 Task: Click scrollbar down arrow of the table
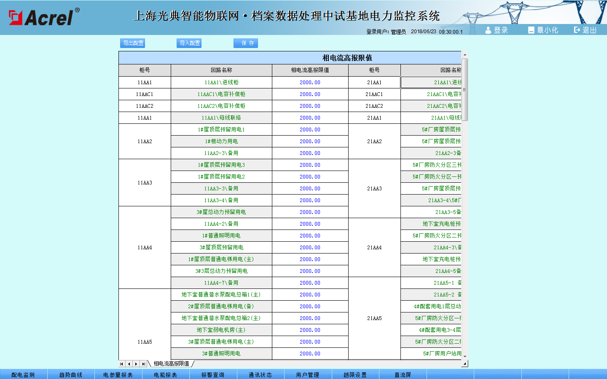pyautogui.click(x=465, y=356)
